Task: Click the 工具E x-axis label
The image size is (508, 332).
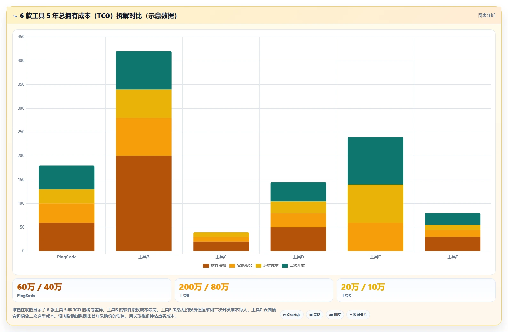Action: [x=376, y=257]
